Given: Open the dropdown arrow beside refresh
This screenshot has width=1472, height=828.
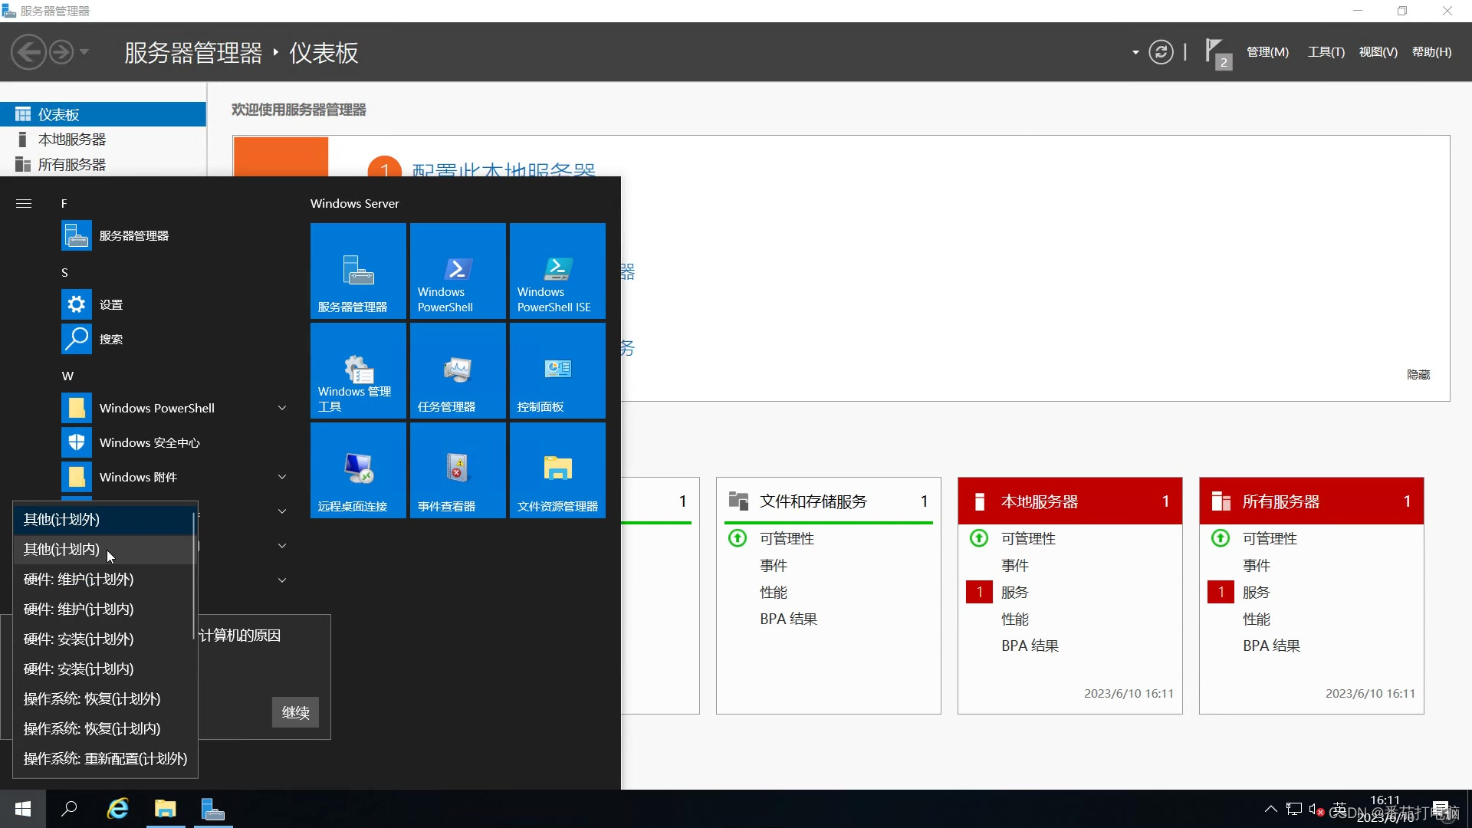Looking at the screenshot, I should click(x=1135, y=52).
